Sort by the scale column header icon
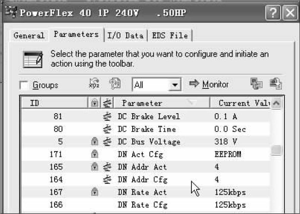 point(107,103)
